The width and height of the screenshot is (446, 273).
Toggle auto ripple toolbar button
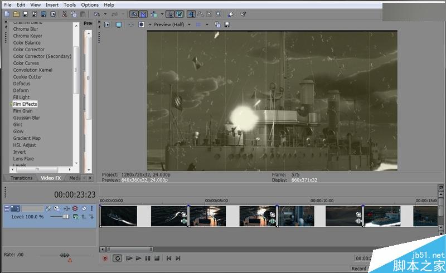tap(154, 14)
